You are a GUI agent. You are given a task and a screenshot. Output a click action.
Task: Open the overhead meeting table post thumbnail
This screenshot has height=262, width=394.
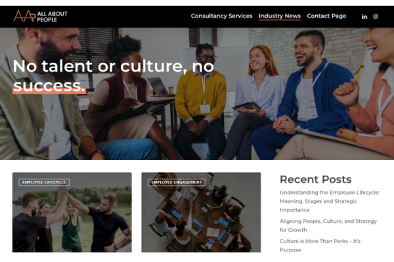pos(201,212)
